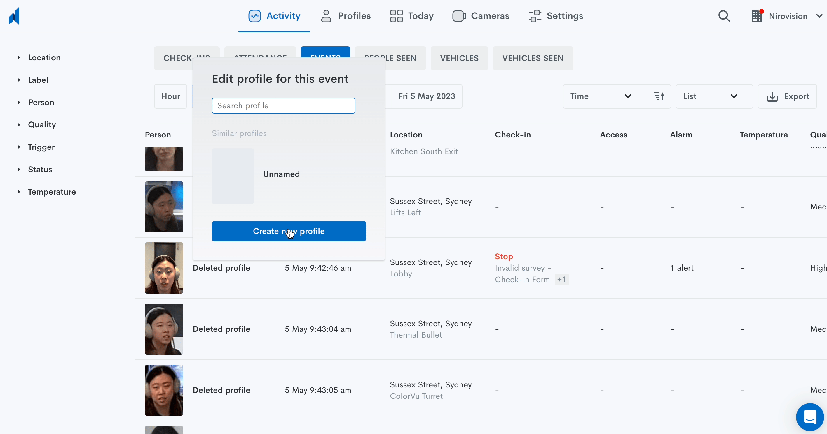Image resolution: width=827 pixels, height=434 pixels.
Task: Click Deleted profile at 9:43:04 am
Action: coord(221,329)
